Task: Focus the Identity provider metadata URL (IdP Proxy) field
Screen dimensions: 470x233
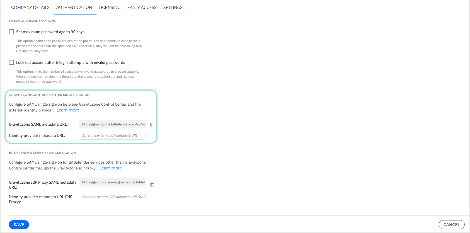Action: 112,196
